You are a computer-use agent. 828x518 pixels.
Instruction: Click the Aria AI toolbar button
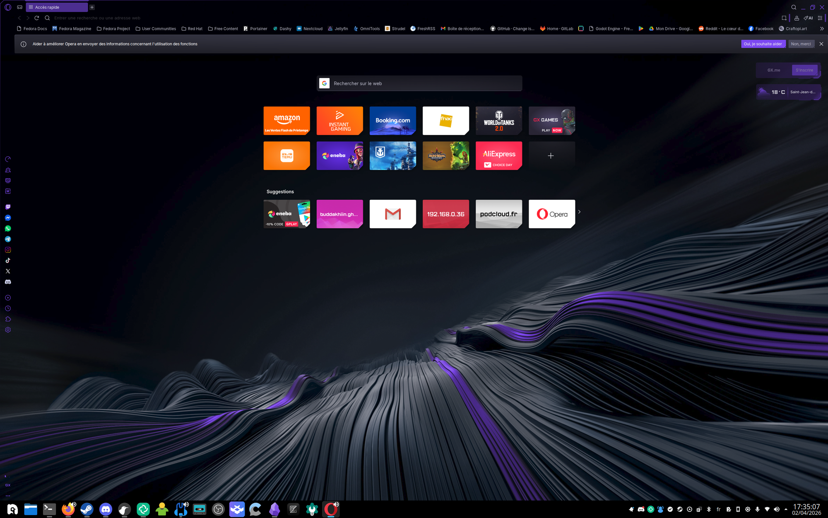click(808, 18)
